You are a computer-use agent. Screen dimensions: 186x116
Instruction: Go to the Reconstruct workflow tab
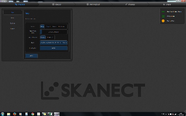[93, 4]
